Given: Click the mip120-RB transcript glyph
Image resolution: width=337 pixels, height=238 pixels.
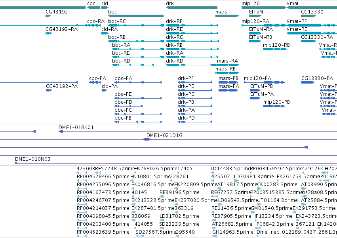Looking at the screenshot, I should point(275,49).
